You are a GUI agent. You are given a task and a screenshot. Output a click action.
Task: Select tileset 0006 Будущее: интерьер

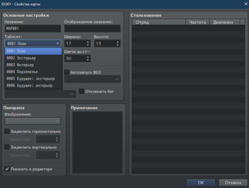[33, 85]
